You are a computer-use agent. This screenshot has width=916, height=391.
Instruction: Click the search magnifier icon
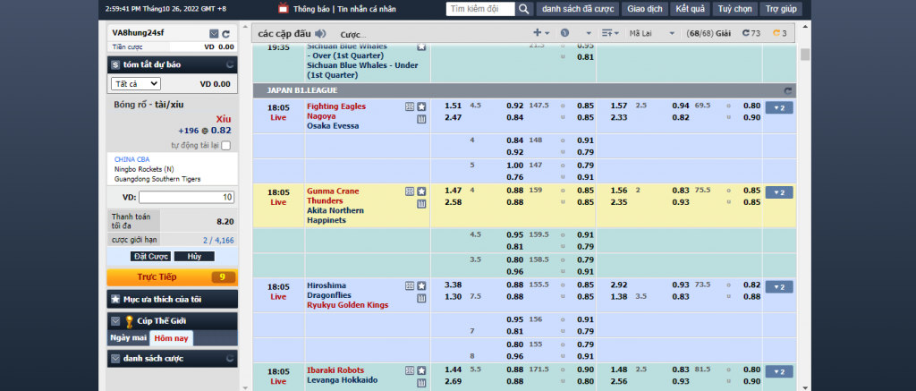[x=524, y=9]
